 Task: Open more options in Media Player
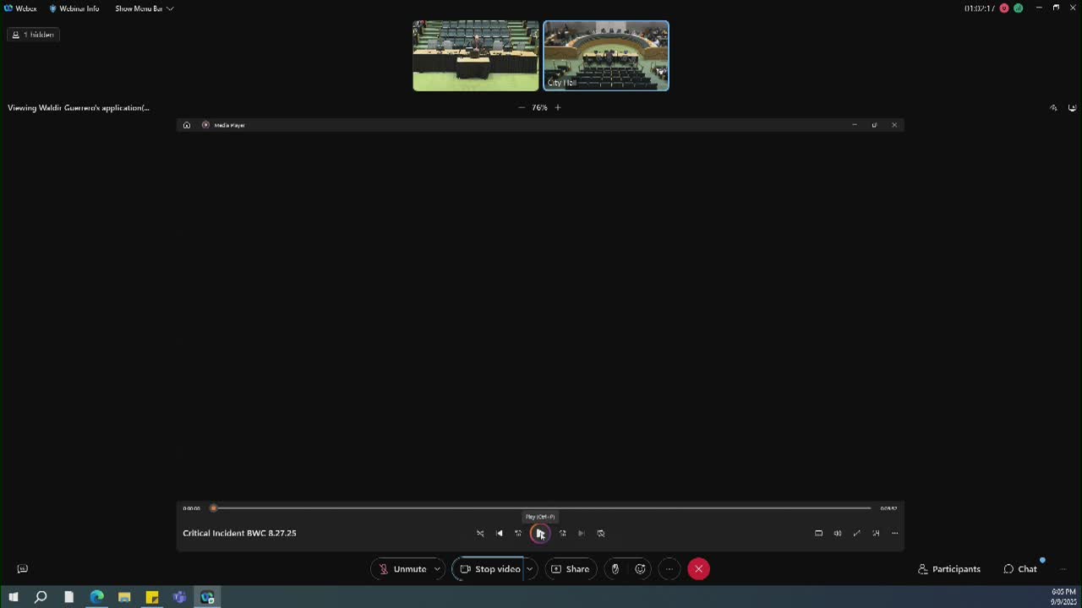894,533
